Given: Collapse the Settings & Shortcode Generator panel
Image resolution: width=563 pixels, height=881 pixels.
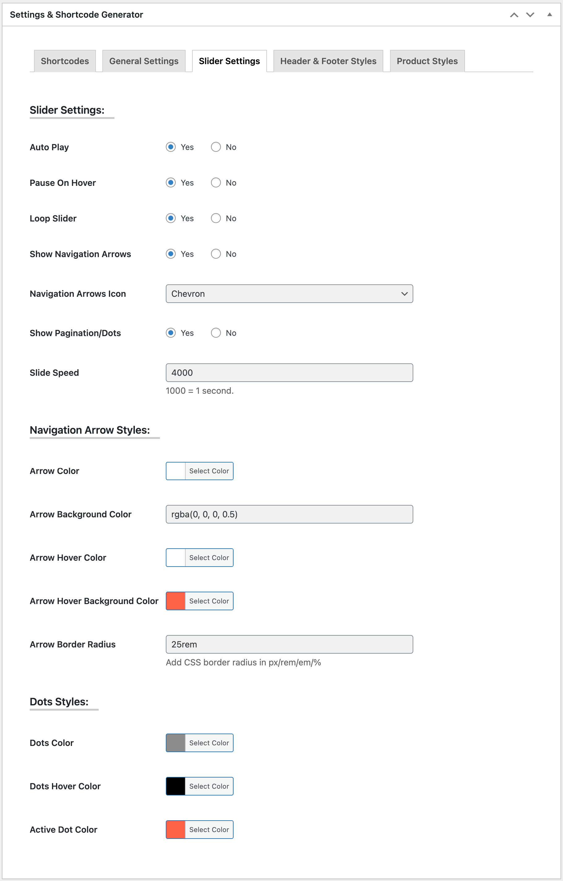Looking at the screenshot, I should click(549, 15).
